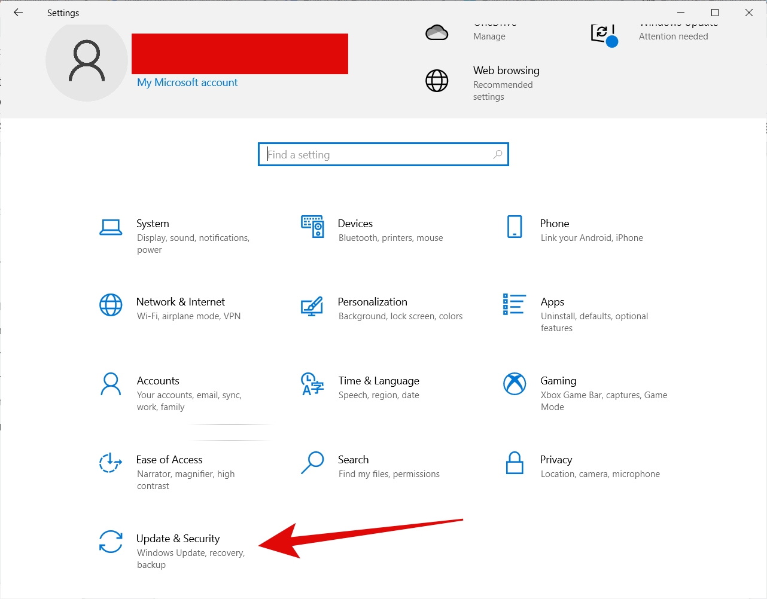Click the 'Recommended settings' text under Web browsing
This screenshot has height=599, width=767.
click(503, 91)
